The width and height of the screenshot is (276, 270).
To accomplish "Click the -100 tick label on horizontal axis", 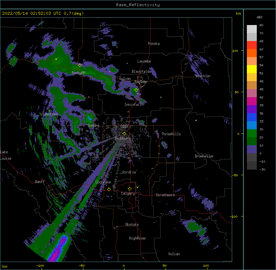I will 40,266.
